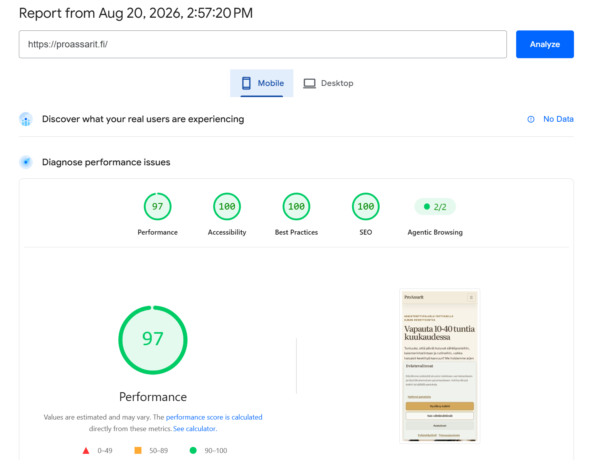The image size is (589, 460).
Task: Click the info icon beside No Data
Action: (x=531, y=119)
